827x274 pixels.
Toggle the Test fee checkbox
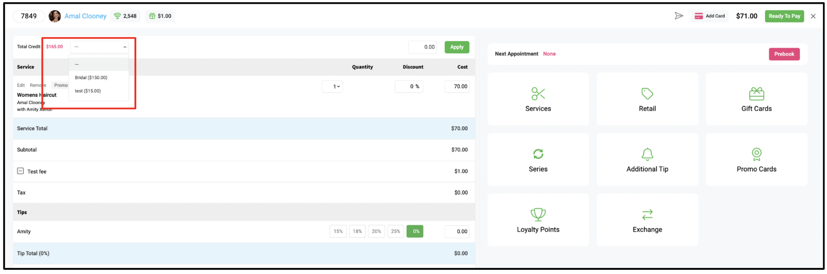click(20, 171)
